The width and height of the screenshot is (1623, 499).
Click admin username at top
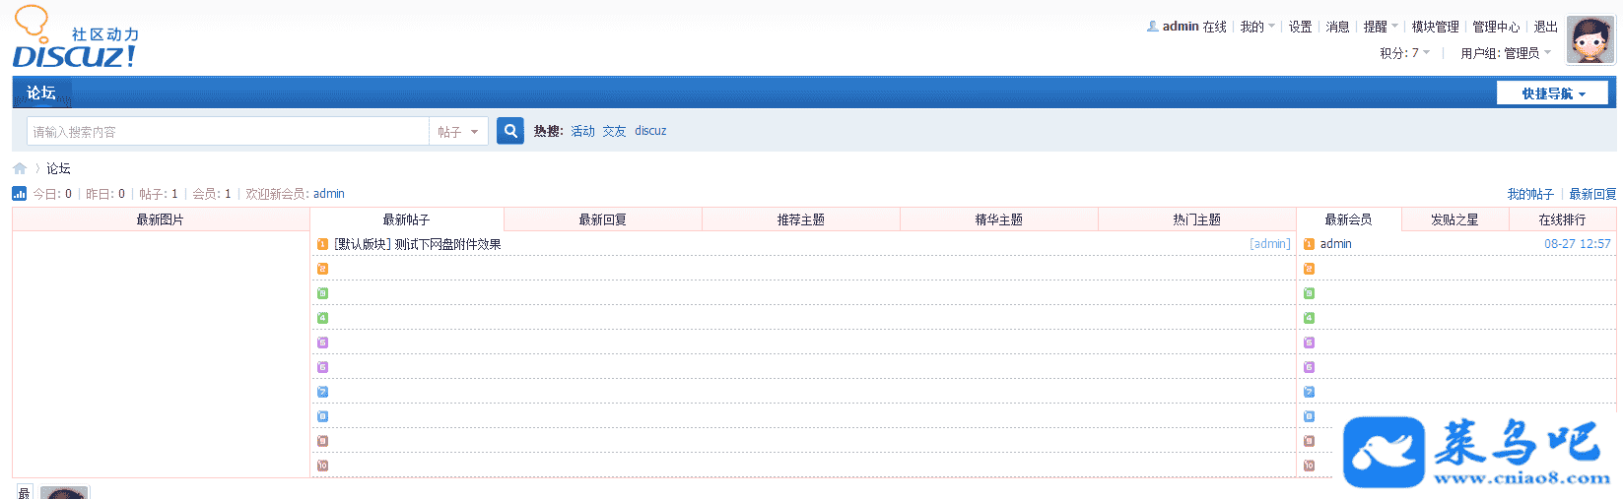(x=1181, y=27)
